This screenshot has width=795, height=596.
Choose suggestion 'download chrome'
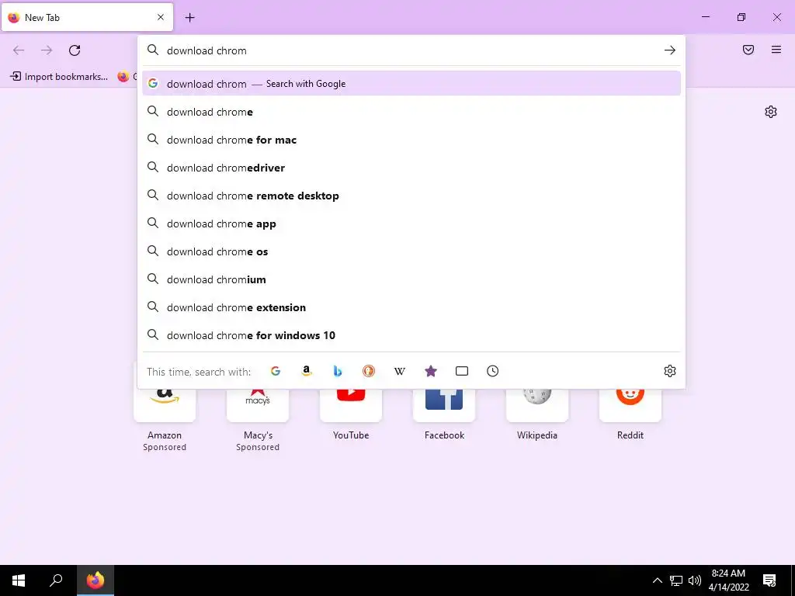coord(411,112)
